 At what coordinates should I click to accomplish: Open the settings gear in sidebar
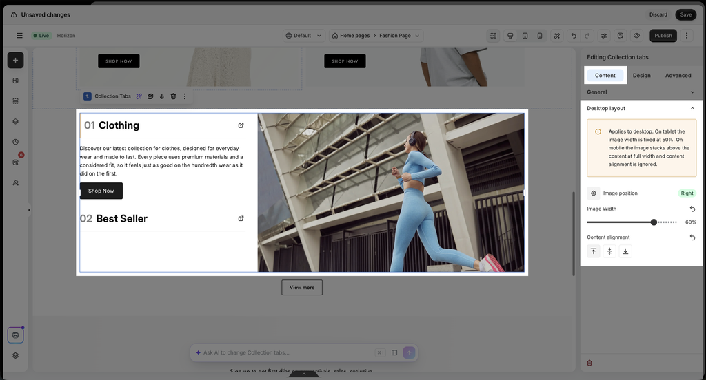[15, 356]
